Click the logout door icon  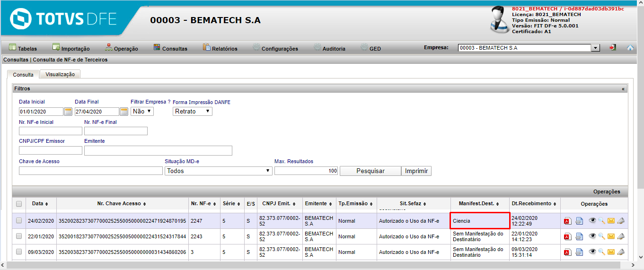click(x=613, y=48)
